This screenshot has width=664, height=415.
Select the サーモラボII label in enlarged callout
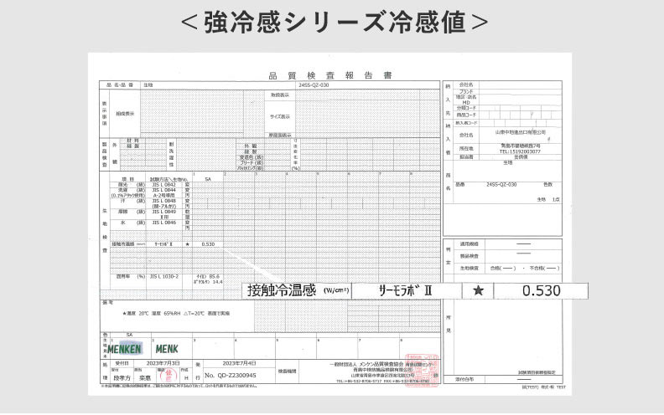(405, 291)
